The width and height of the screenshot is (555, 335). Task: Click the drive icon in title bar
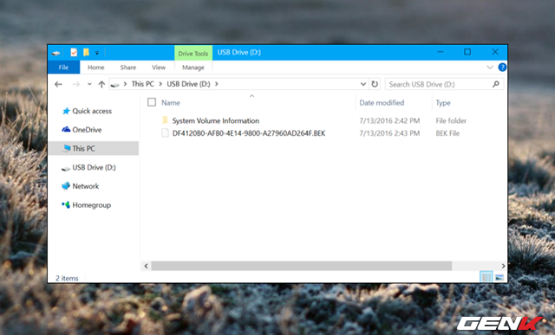[x=55, y=53]
